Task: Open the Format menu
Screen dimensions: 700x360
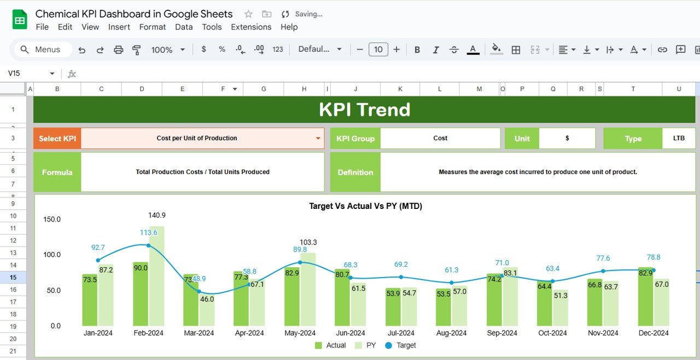Action: 153,27
